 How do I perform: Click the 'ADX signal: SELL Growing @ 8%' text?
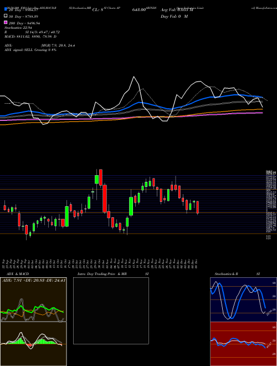pos(30,50)
